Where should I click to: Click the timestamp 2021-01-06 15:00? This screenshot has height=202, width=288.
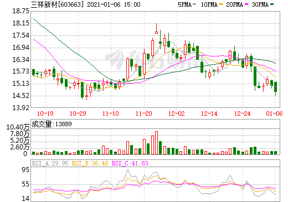[x=114, y=4]
